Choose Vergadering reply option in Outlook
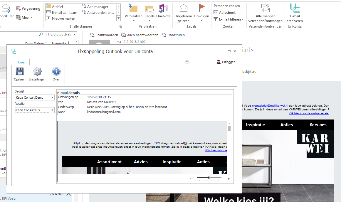Viewport: 341px width, 202px height. (x=28, y=9)
